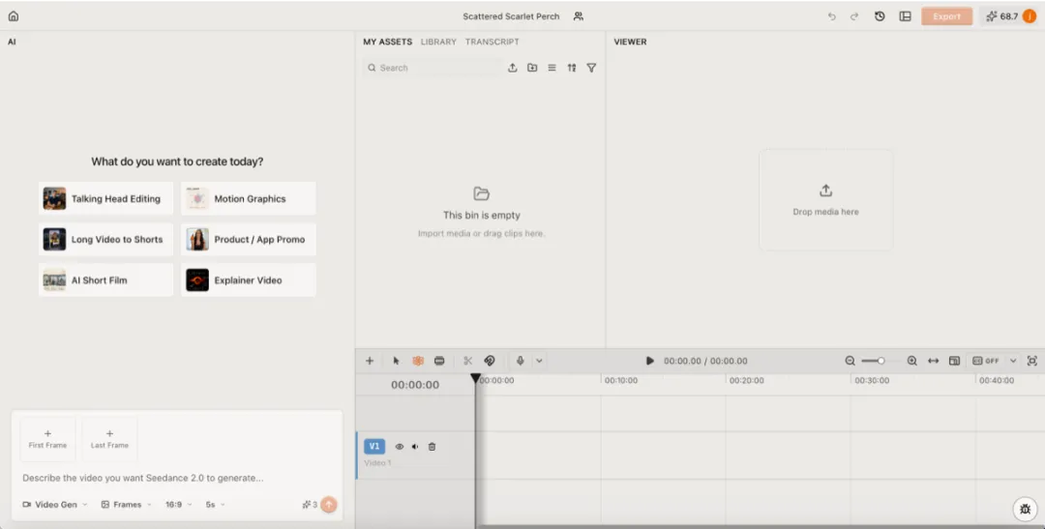
Task: Switch assets to list view
Action: tap(552, 68)
